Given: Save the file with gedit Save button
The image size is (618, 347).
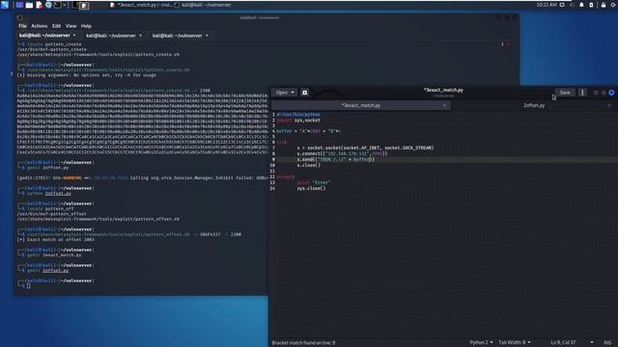Looking at the screenshot, I should pos(565,93).
